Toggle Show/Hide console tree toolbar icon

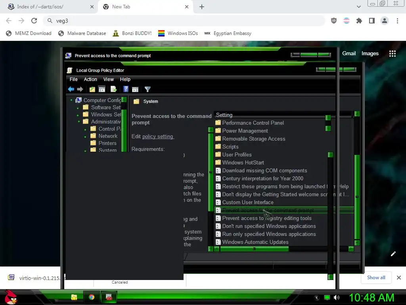point(102,89)
